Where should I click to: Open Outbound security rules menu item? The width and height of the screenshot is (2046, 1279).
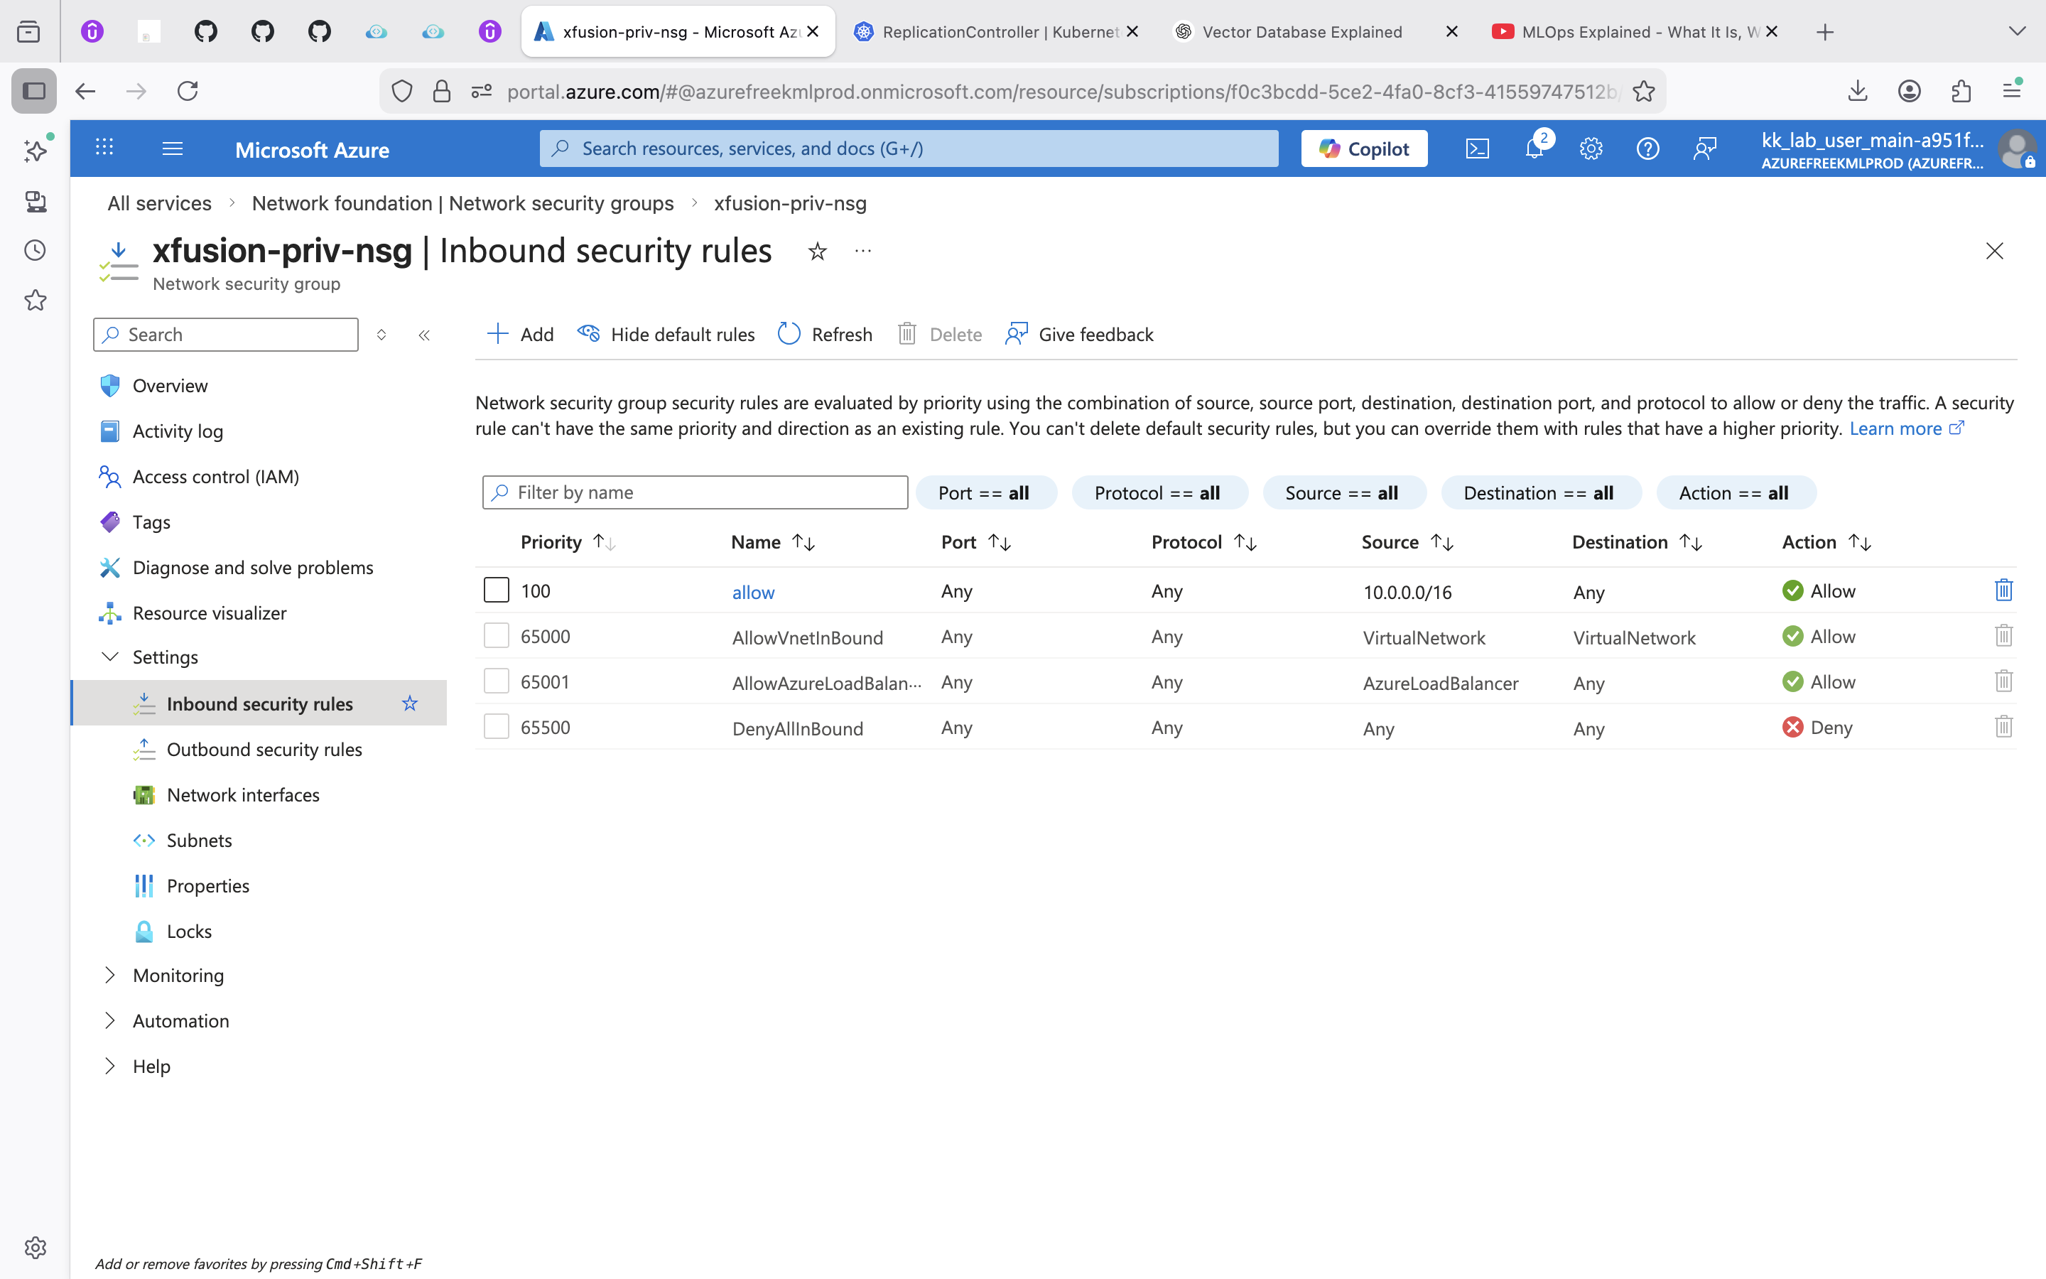click(x=264, y=750)
